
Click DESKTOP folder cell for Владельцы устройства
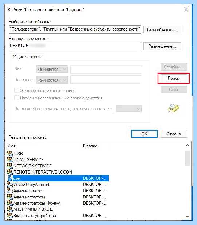pyautogui.click(x=95, y=216)
